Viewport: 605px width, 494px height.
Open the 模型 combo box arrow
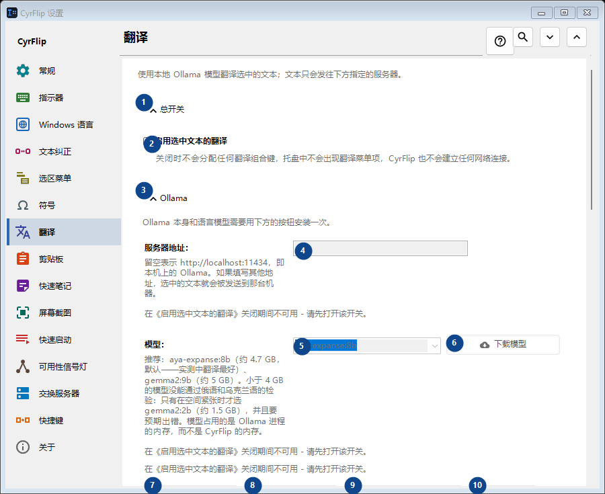pos(434,345)
